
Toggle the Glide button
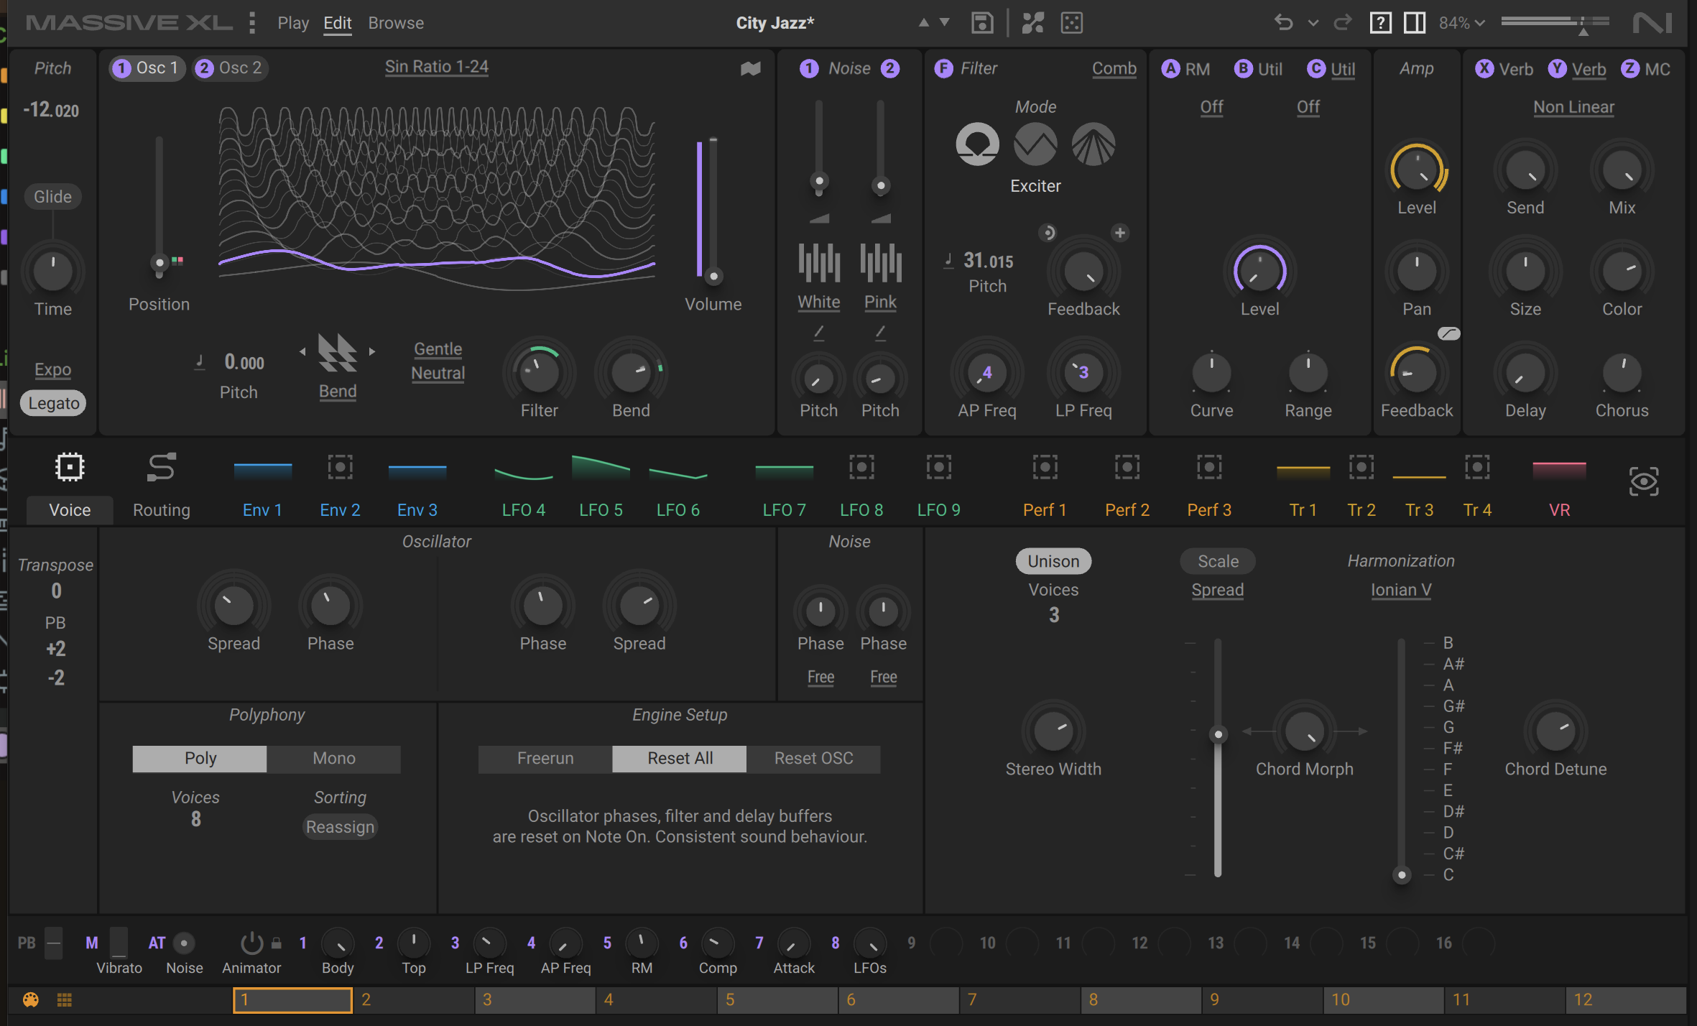(x=53, y=196)
